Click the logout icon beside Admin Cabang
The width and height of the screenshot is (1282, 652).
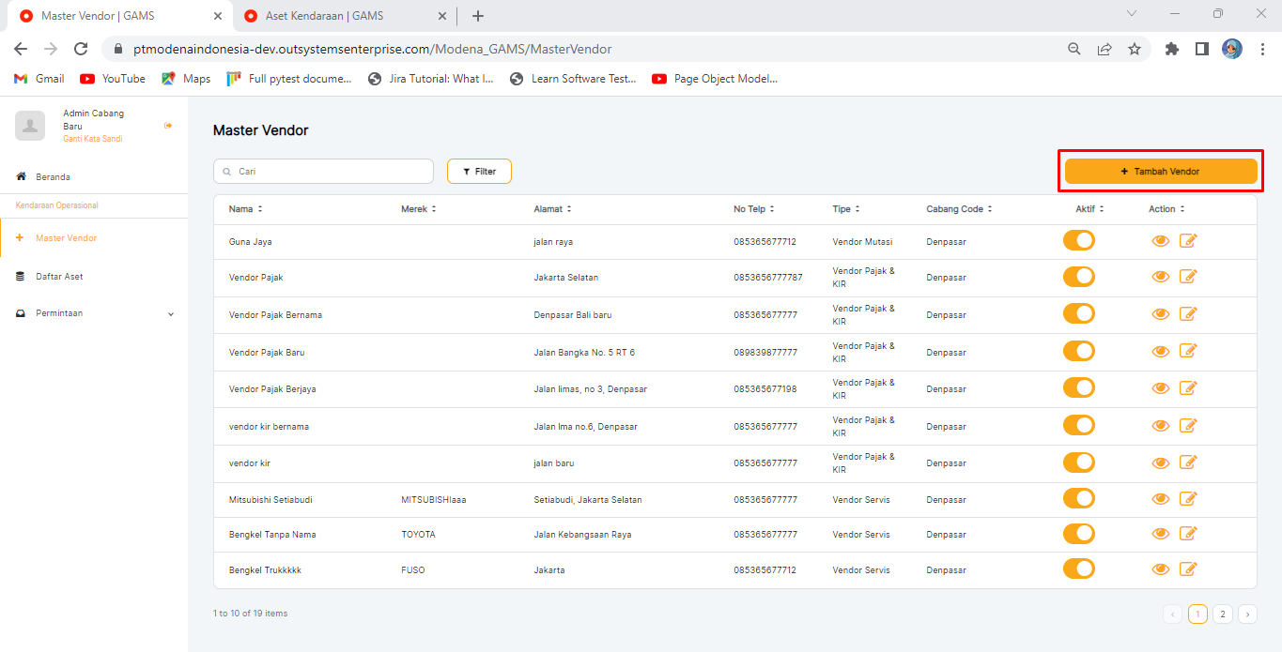tap(168, 126)
